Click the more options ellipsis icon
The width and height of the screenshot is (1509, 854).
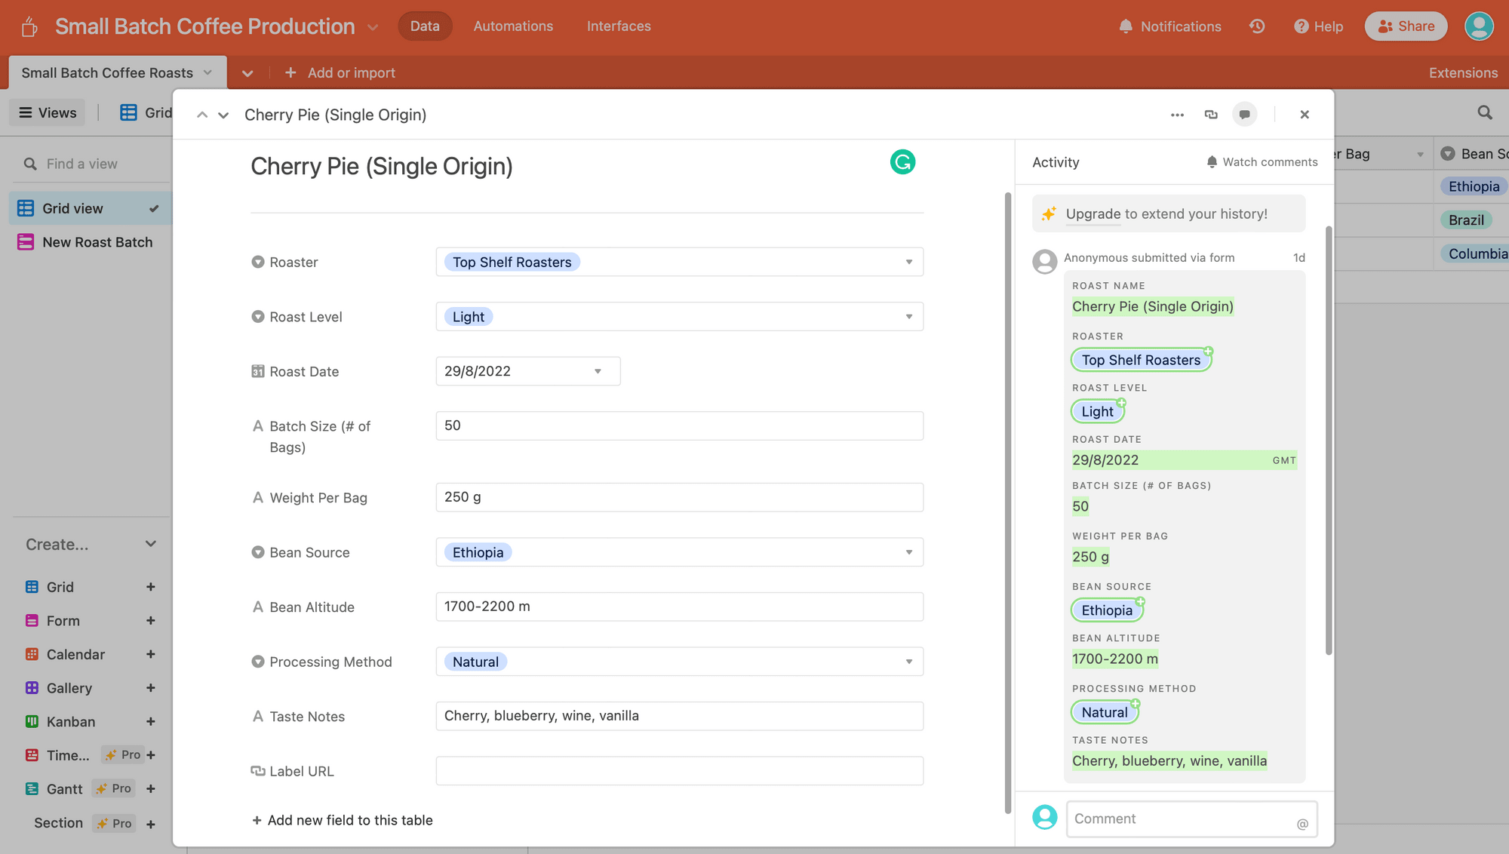(1177, 114)
